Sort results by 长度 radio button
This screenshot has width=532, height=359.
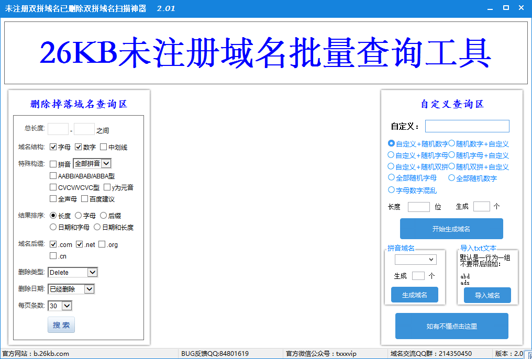(53, 215)
